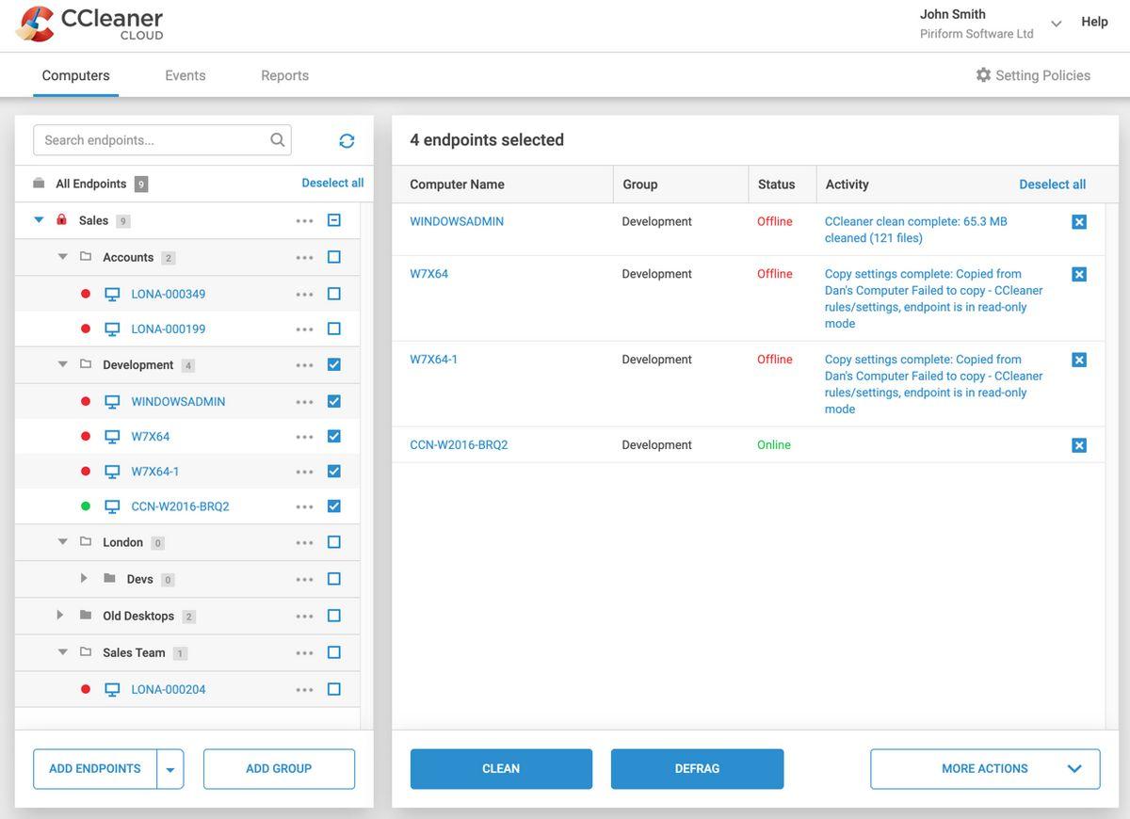Focus the Search endpoints field
Screen dimensions: 1130x819
tap(162, 140)
